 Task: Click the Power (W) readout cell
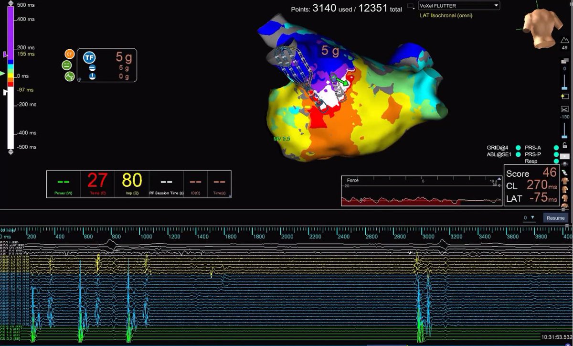[x=64, y=184]
